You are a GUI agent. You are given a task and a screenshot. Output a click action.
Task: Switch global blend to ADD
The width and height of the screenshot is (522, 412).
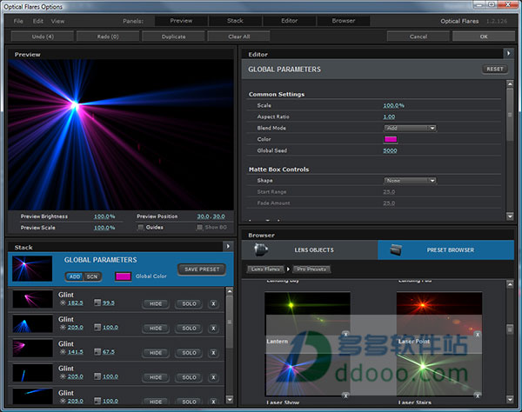coord(75,276)
